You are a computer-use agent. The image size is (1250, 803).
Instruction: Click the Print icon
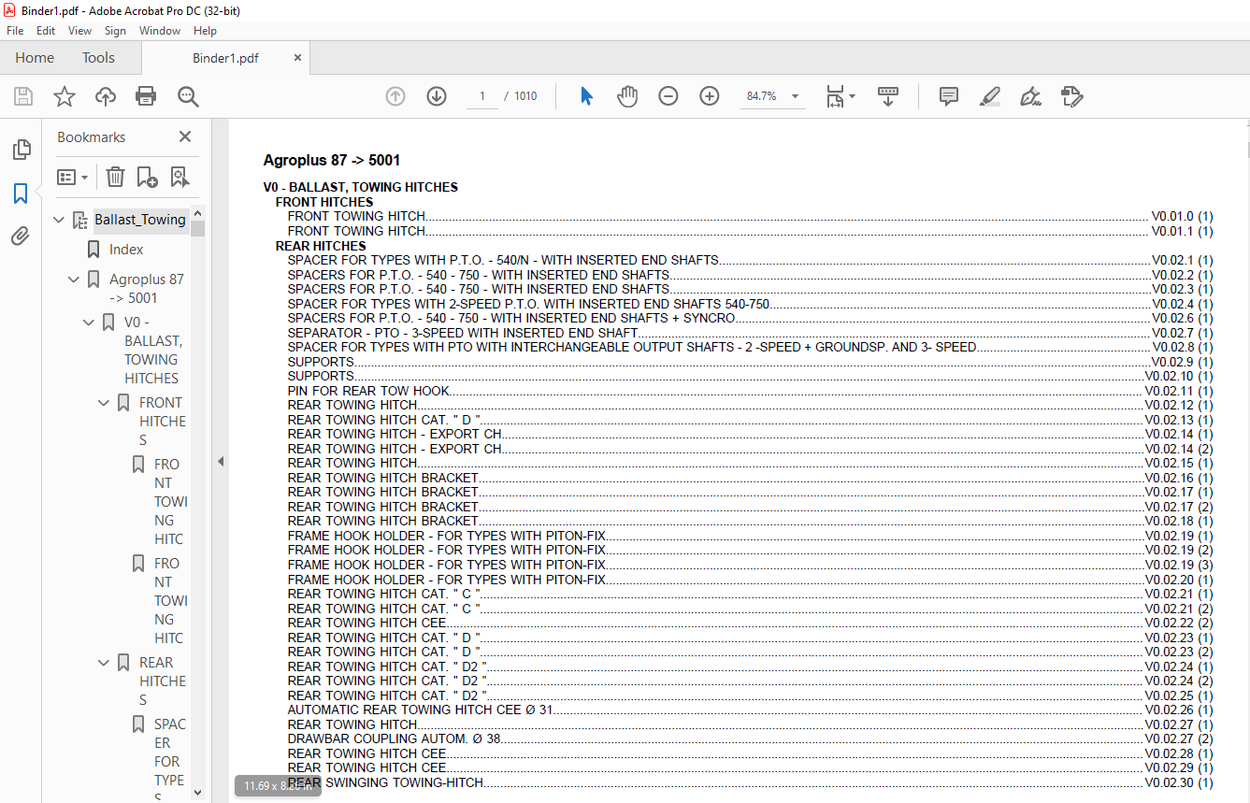[146, 96]
